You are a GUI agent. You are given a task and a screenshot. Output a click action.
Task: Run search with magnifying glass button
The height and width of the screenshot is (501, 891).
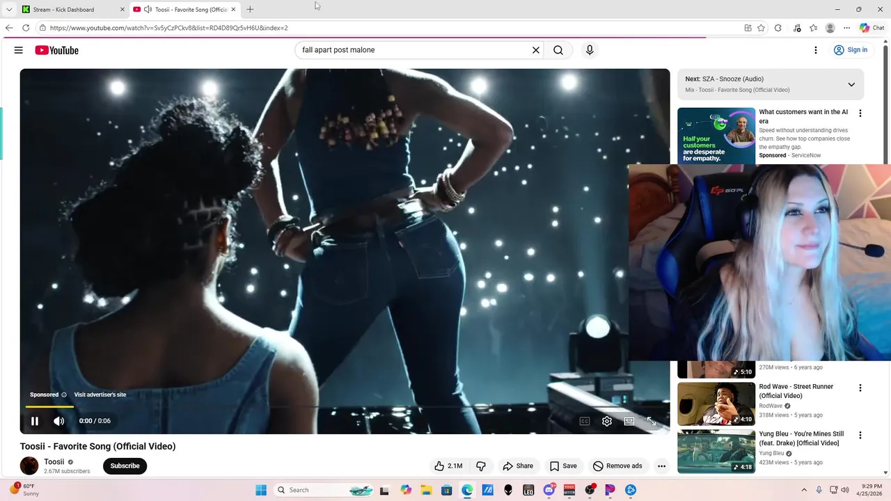click(558, 50)
